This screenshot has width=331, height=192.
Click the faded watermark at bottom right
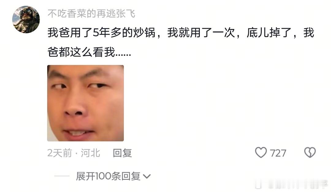[291, 184]
